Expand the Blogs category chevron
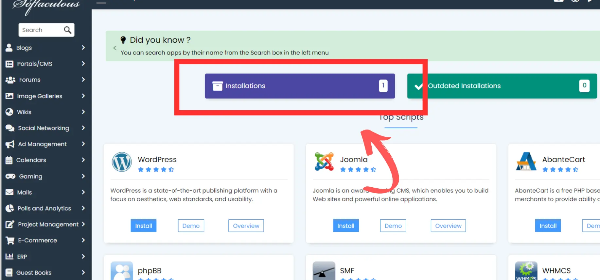This screenshot has height=280, width=600. click(x=83, y=48)
